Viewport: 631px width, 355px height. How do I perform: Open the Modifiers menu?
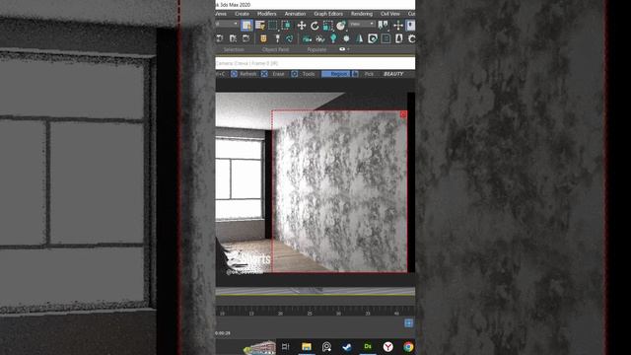click(x=267, y=14)
